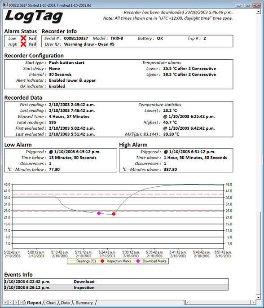The height and width of the screenshot is (308, 264).
Task: Click the Low alarm red fail cross
Action: 23,38
